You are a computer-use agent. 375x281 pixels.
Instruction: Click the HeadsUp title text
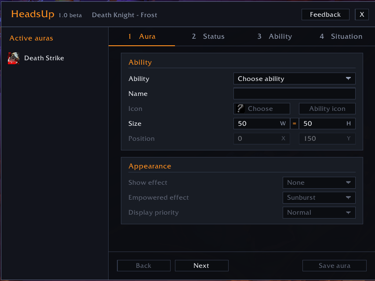click(33, 14)
